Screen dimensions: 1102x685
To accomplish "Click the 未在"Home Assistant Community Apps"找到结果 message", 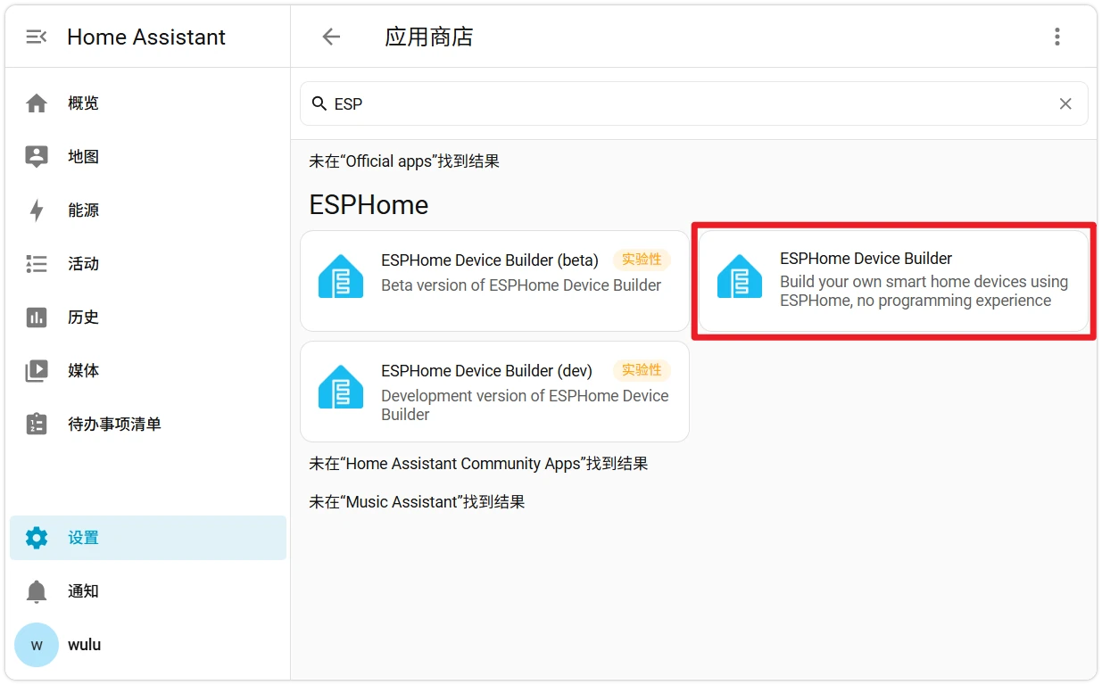I will coord(478,464).
